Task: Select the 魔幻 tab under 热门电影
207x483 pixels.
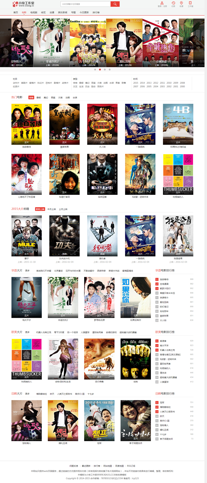Action: tap(46, 98)
